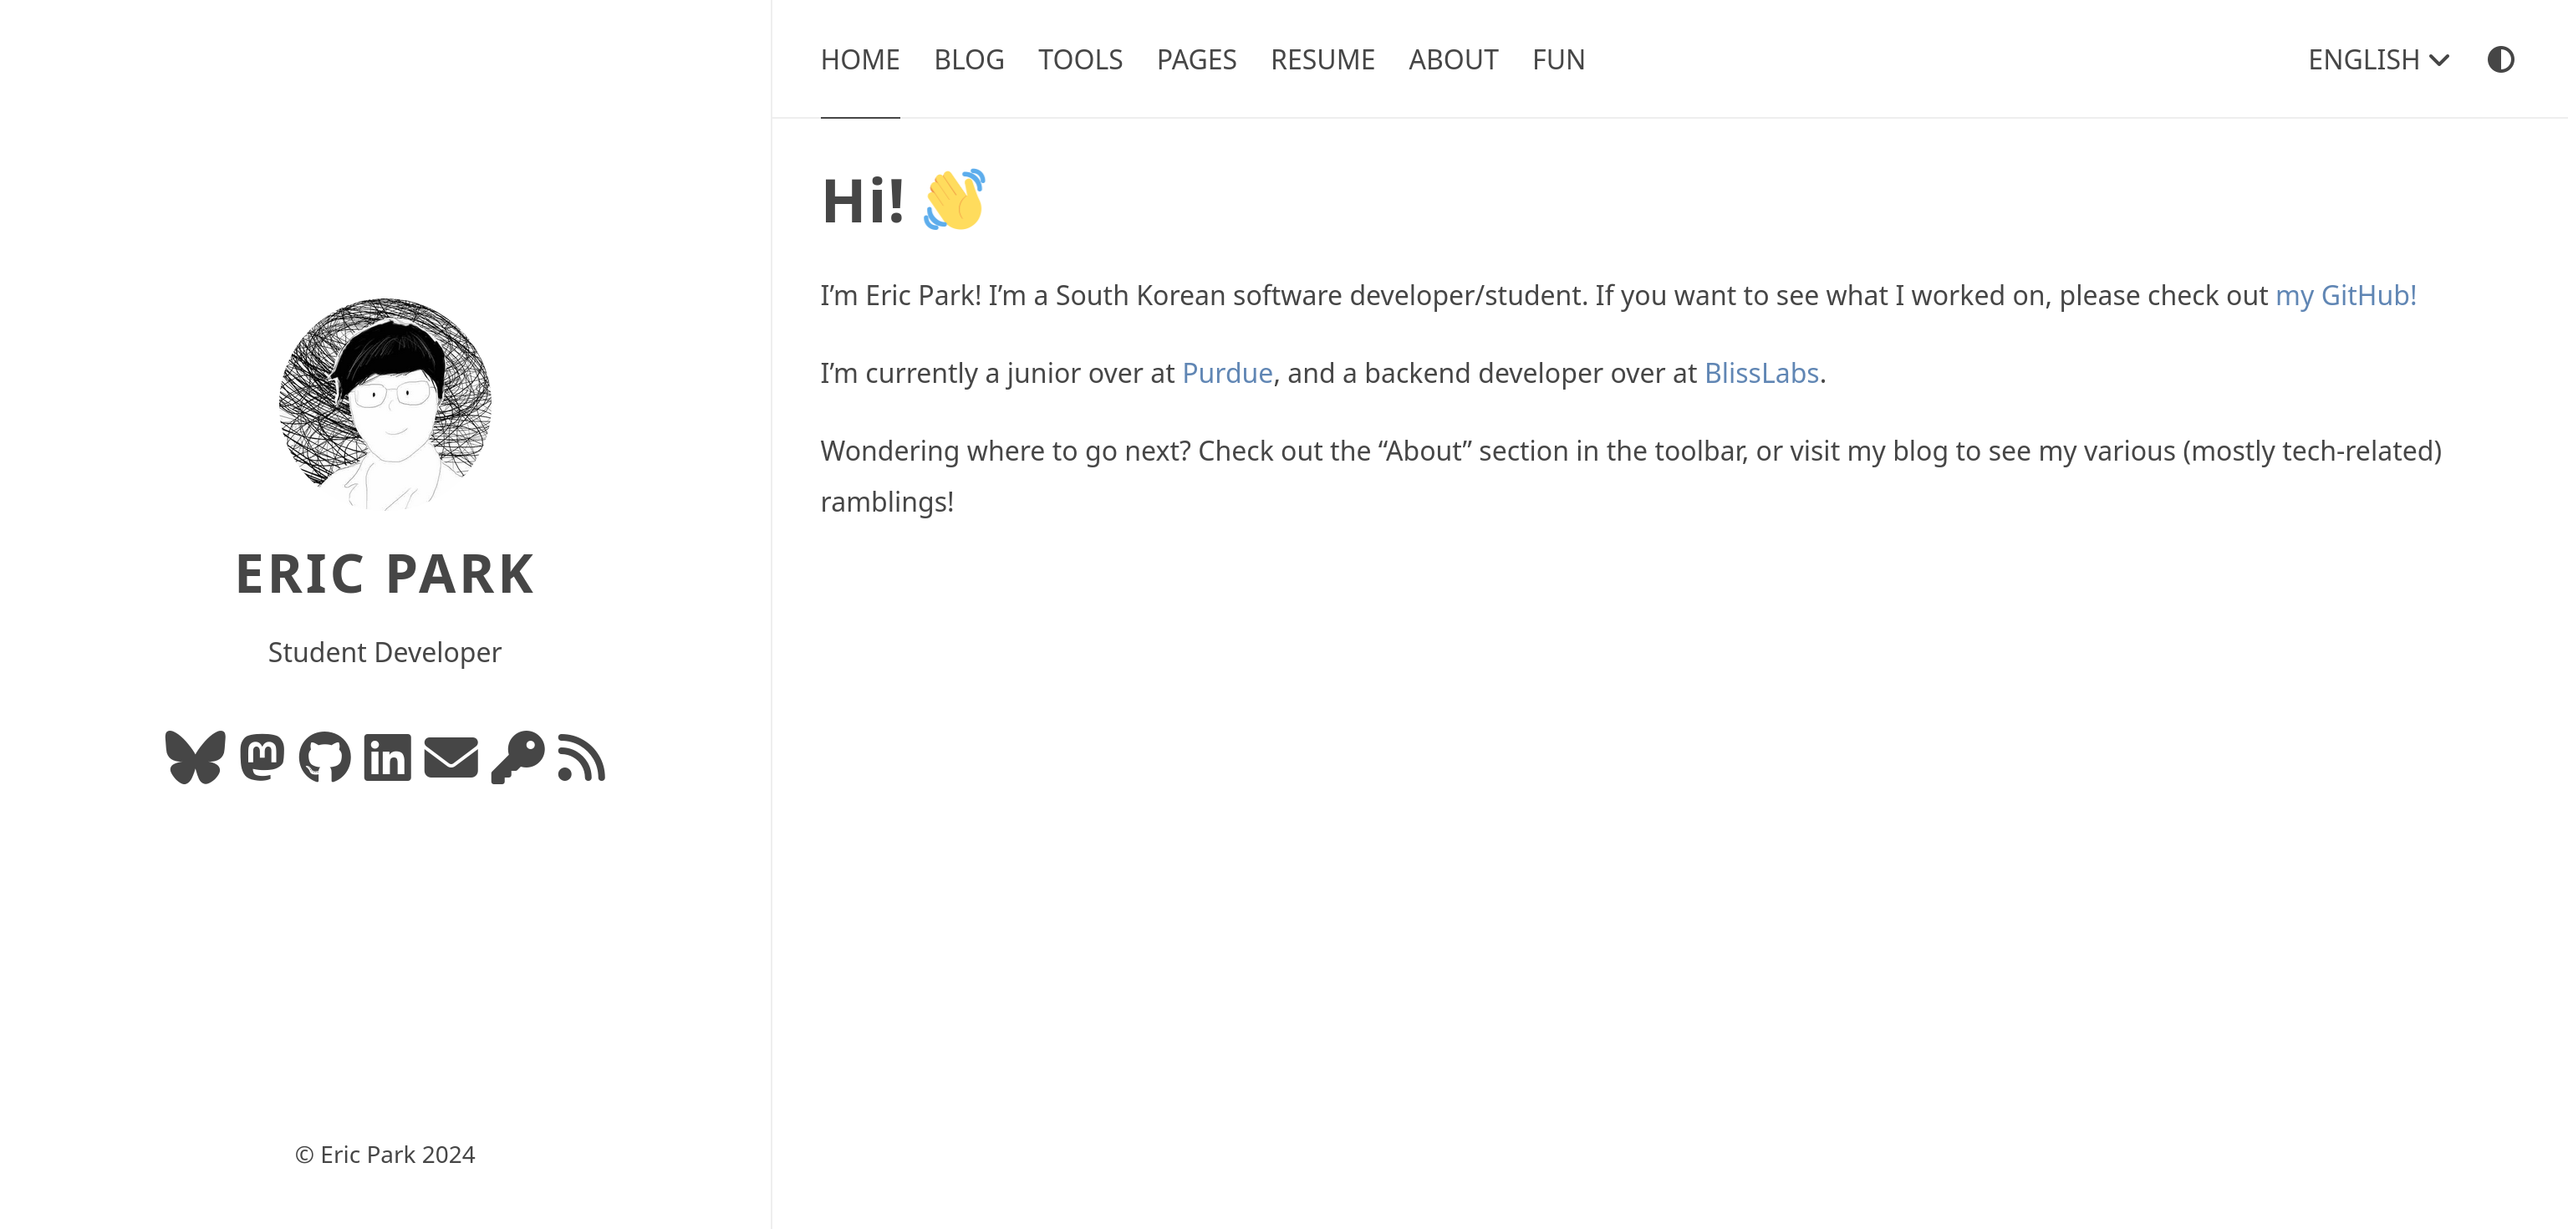2568x1229 pixels.
Task: Go to the HOME nav item
Action: coord(860,60)
